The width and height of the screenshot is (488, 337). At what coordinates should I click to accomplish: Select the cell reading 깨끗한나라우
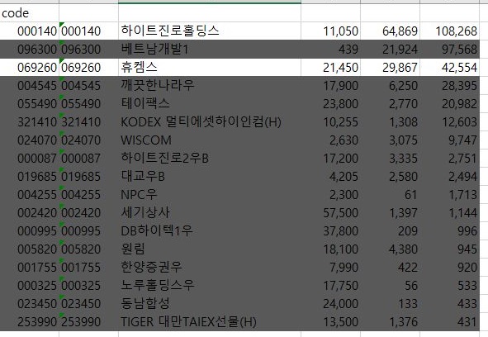click(x=210, y=85)
